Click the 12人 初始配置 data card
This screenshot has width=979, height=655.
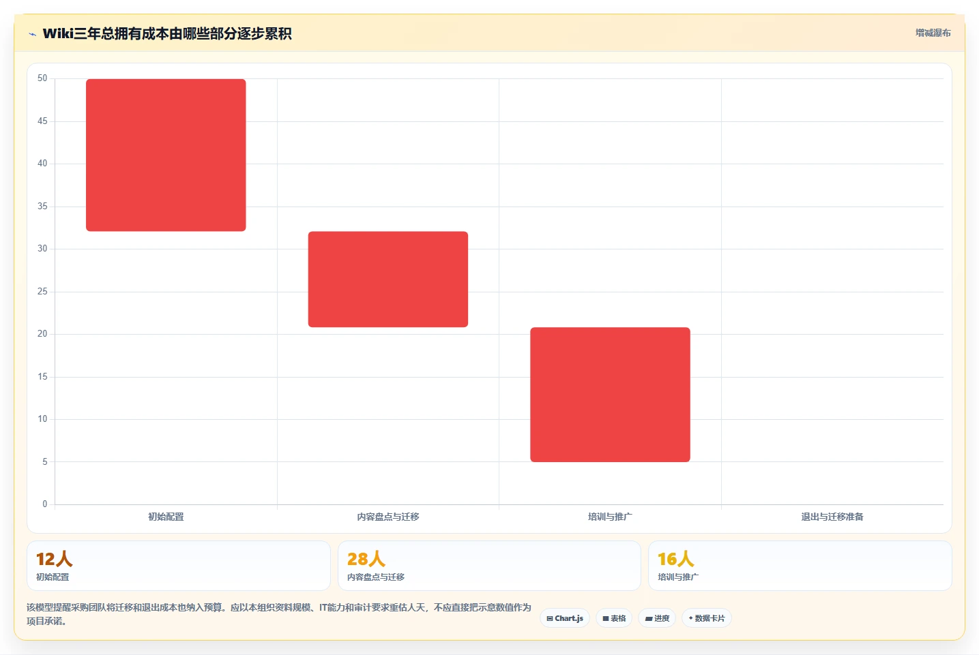tap(179, 566)
